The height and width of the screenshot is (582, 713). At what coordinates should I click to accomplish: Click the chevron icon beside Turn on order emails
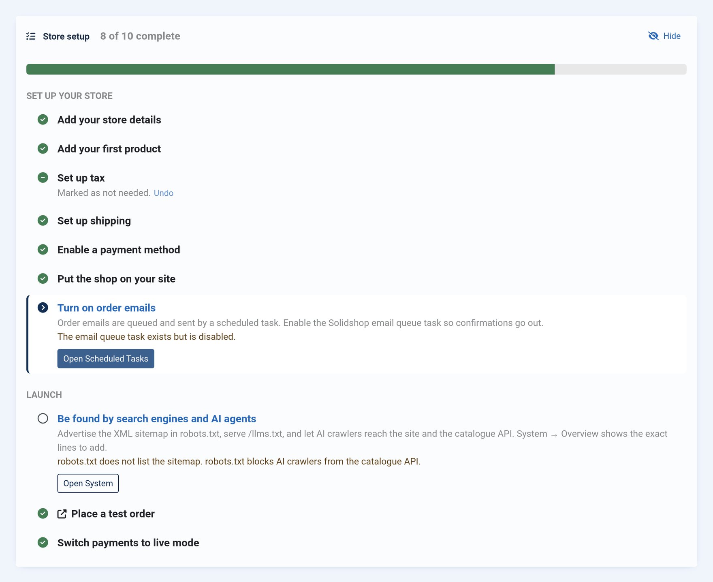43,308
